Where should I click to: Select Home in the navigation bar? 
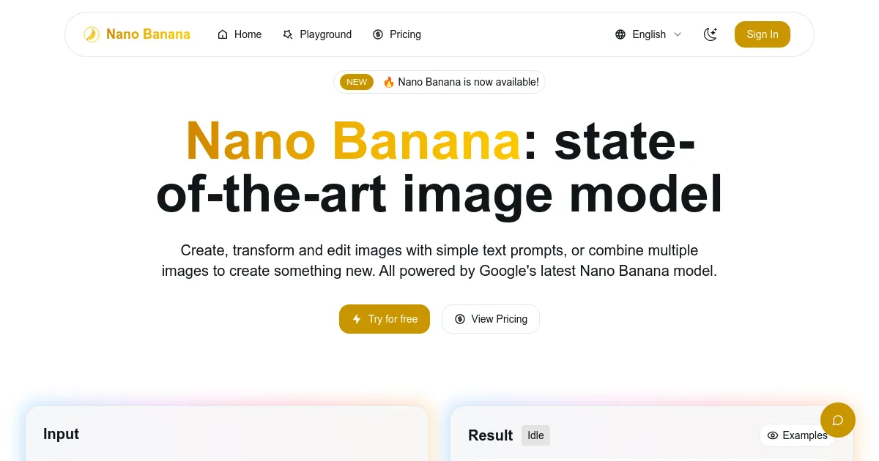(x=248, y=34)
